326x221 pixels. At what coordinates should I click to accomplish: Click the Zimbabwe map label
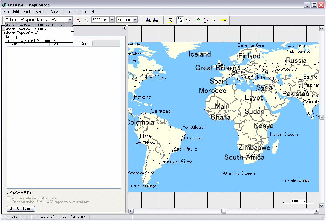click(254, 147)
